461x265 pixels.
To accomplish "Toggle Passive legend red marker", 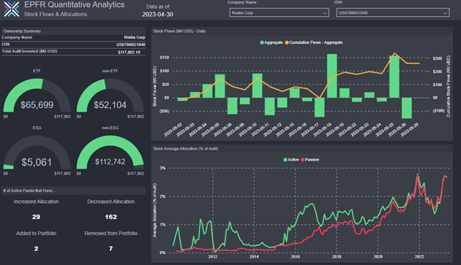I will [302, 160].
